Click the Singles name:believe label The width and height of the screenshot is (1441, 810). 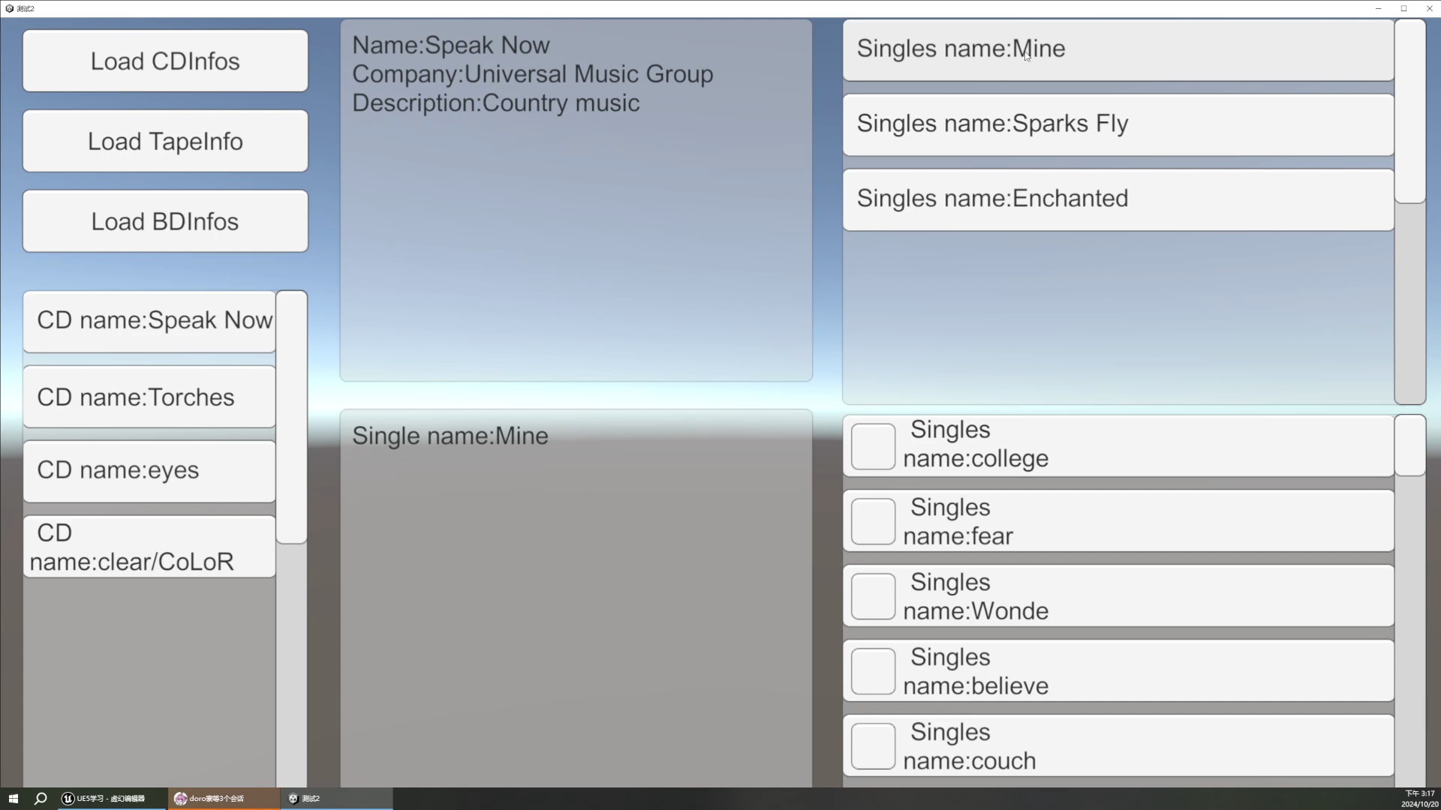coord(976,671)
